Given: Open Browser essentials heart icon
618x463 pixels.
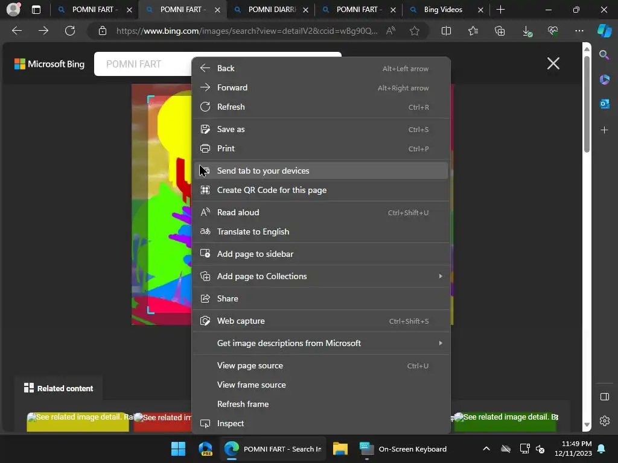Looking at the screenshot, I should pos(553,31).
